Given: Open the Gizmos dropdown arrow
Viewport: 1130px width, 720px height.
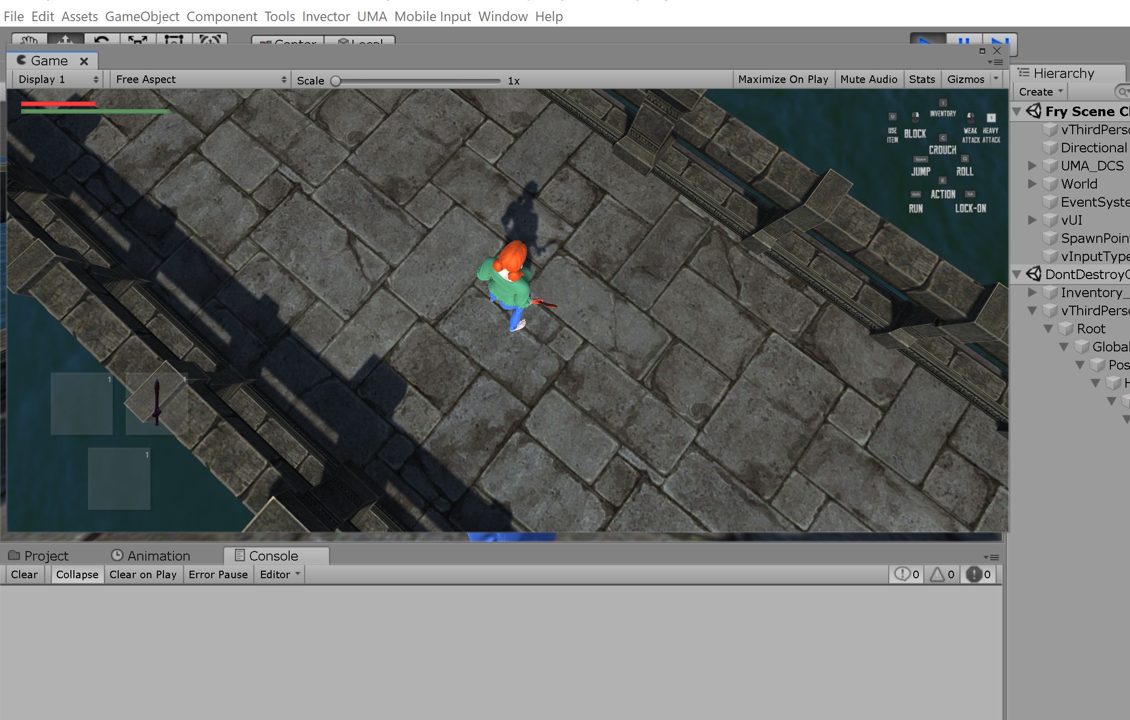Looking at the screenshot, I should point(996,79).
